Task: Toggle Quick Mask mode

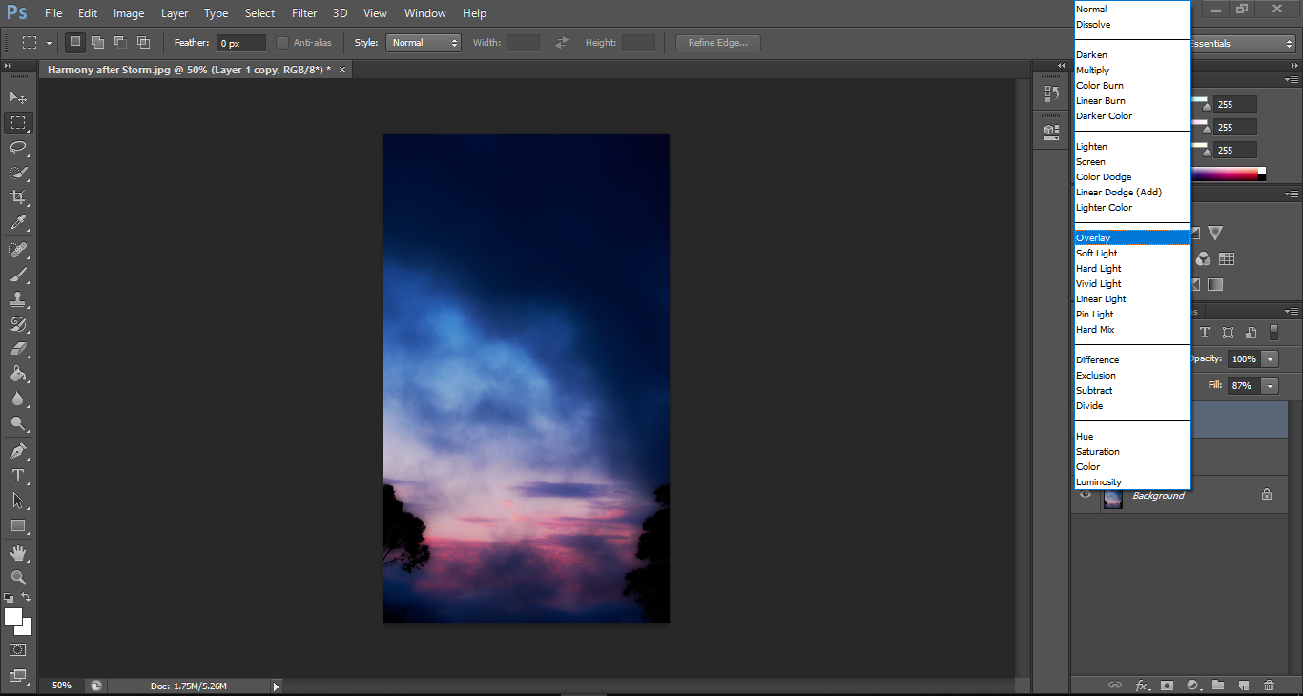Action: 18,650
